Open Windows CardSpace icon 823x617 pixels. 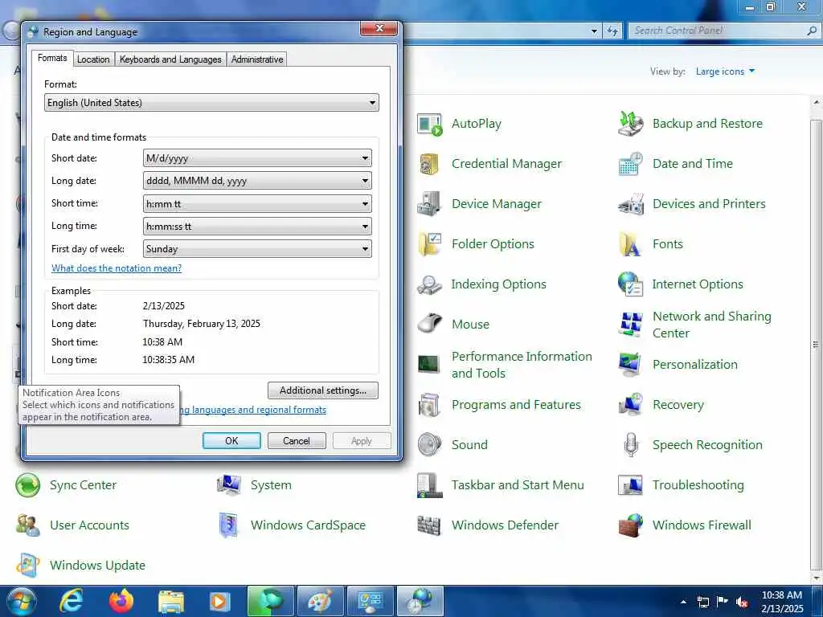click(x=229, y=525)
